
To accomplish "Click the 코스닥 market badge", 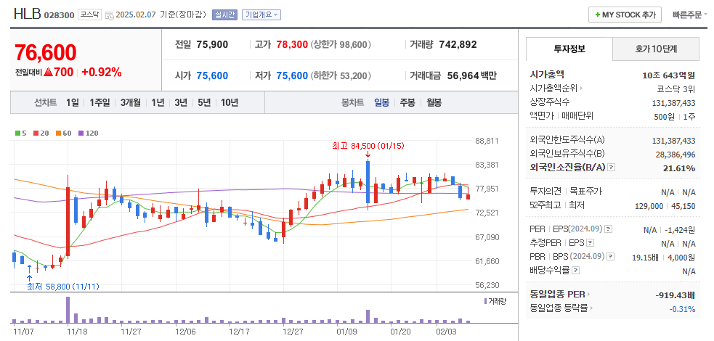I will click(89, 15).
